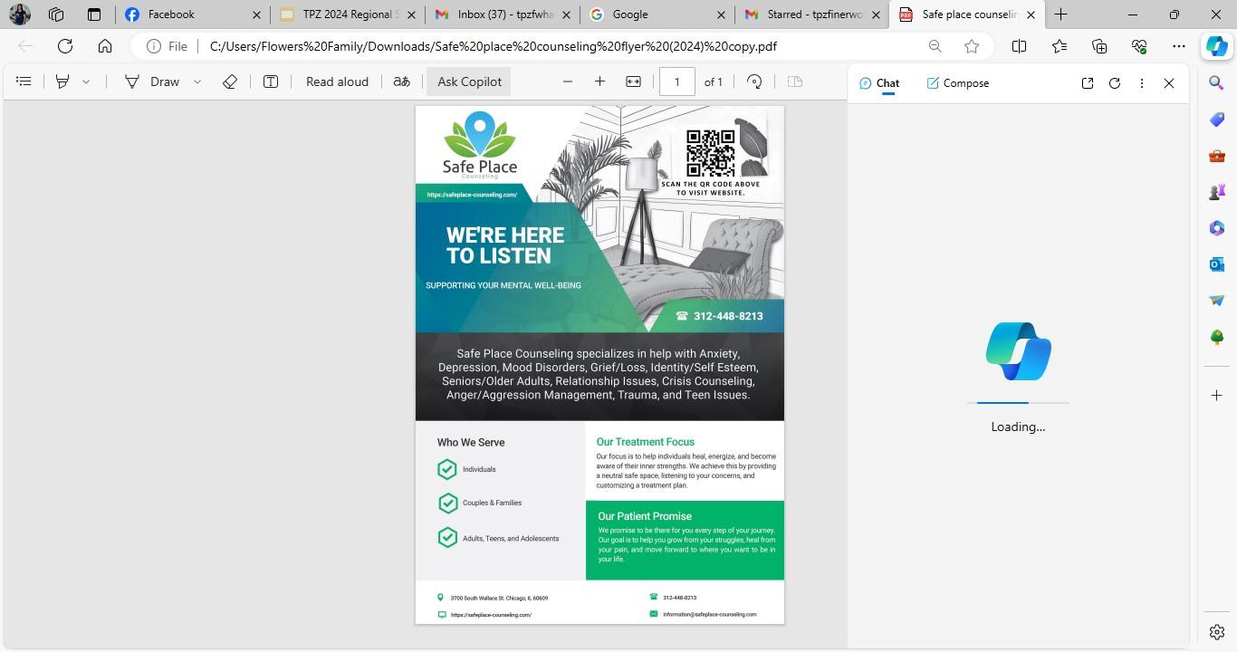Open the Edge Settings and more menu
This screenshot has width=1237, height=652.
click(1178, 46)
